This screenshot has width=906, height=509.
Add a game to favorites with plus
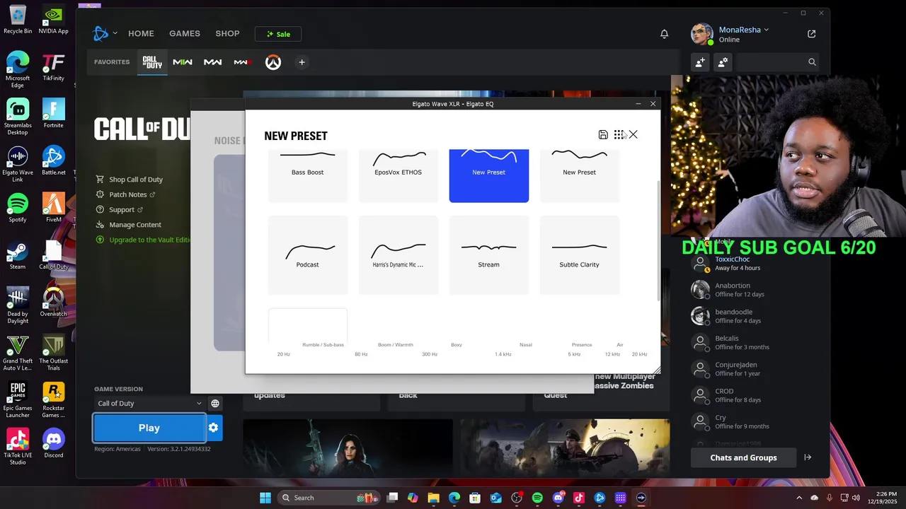pos(302,62)
